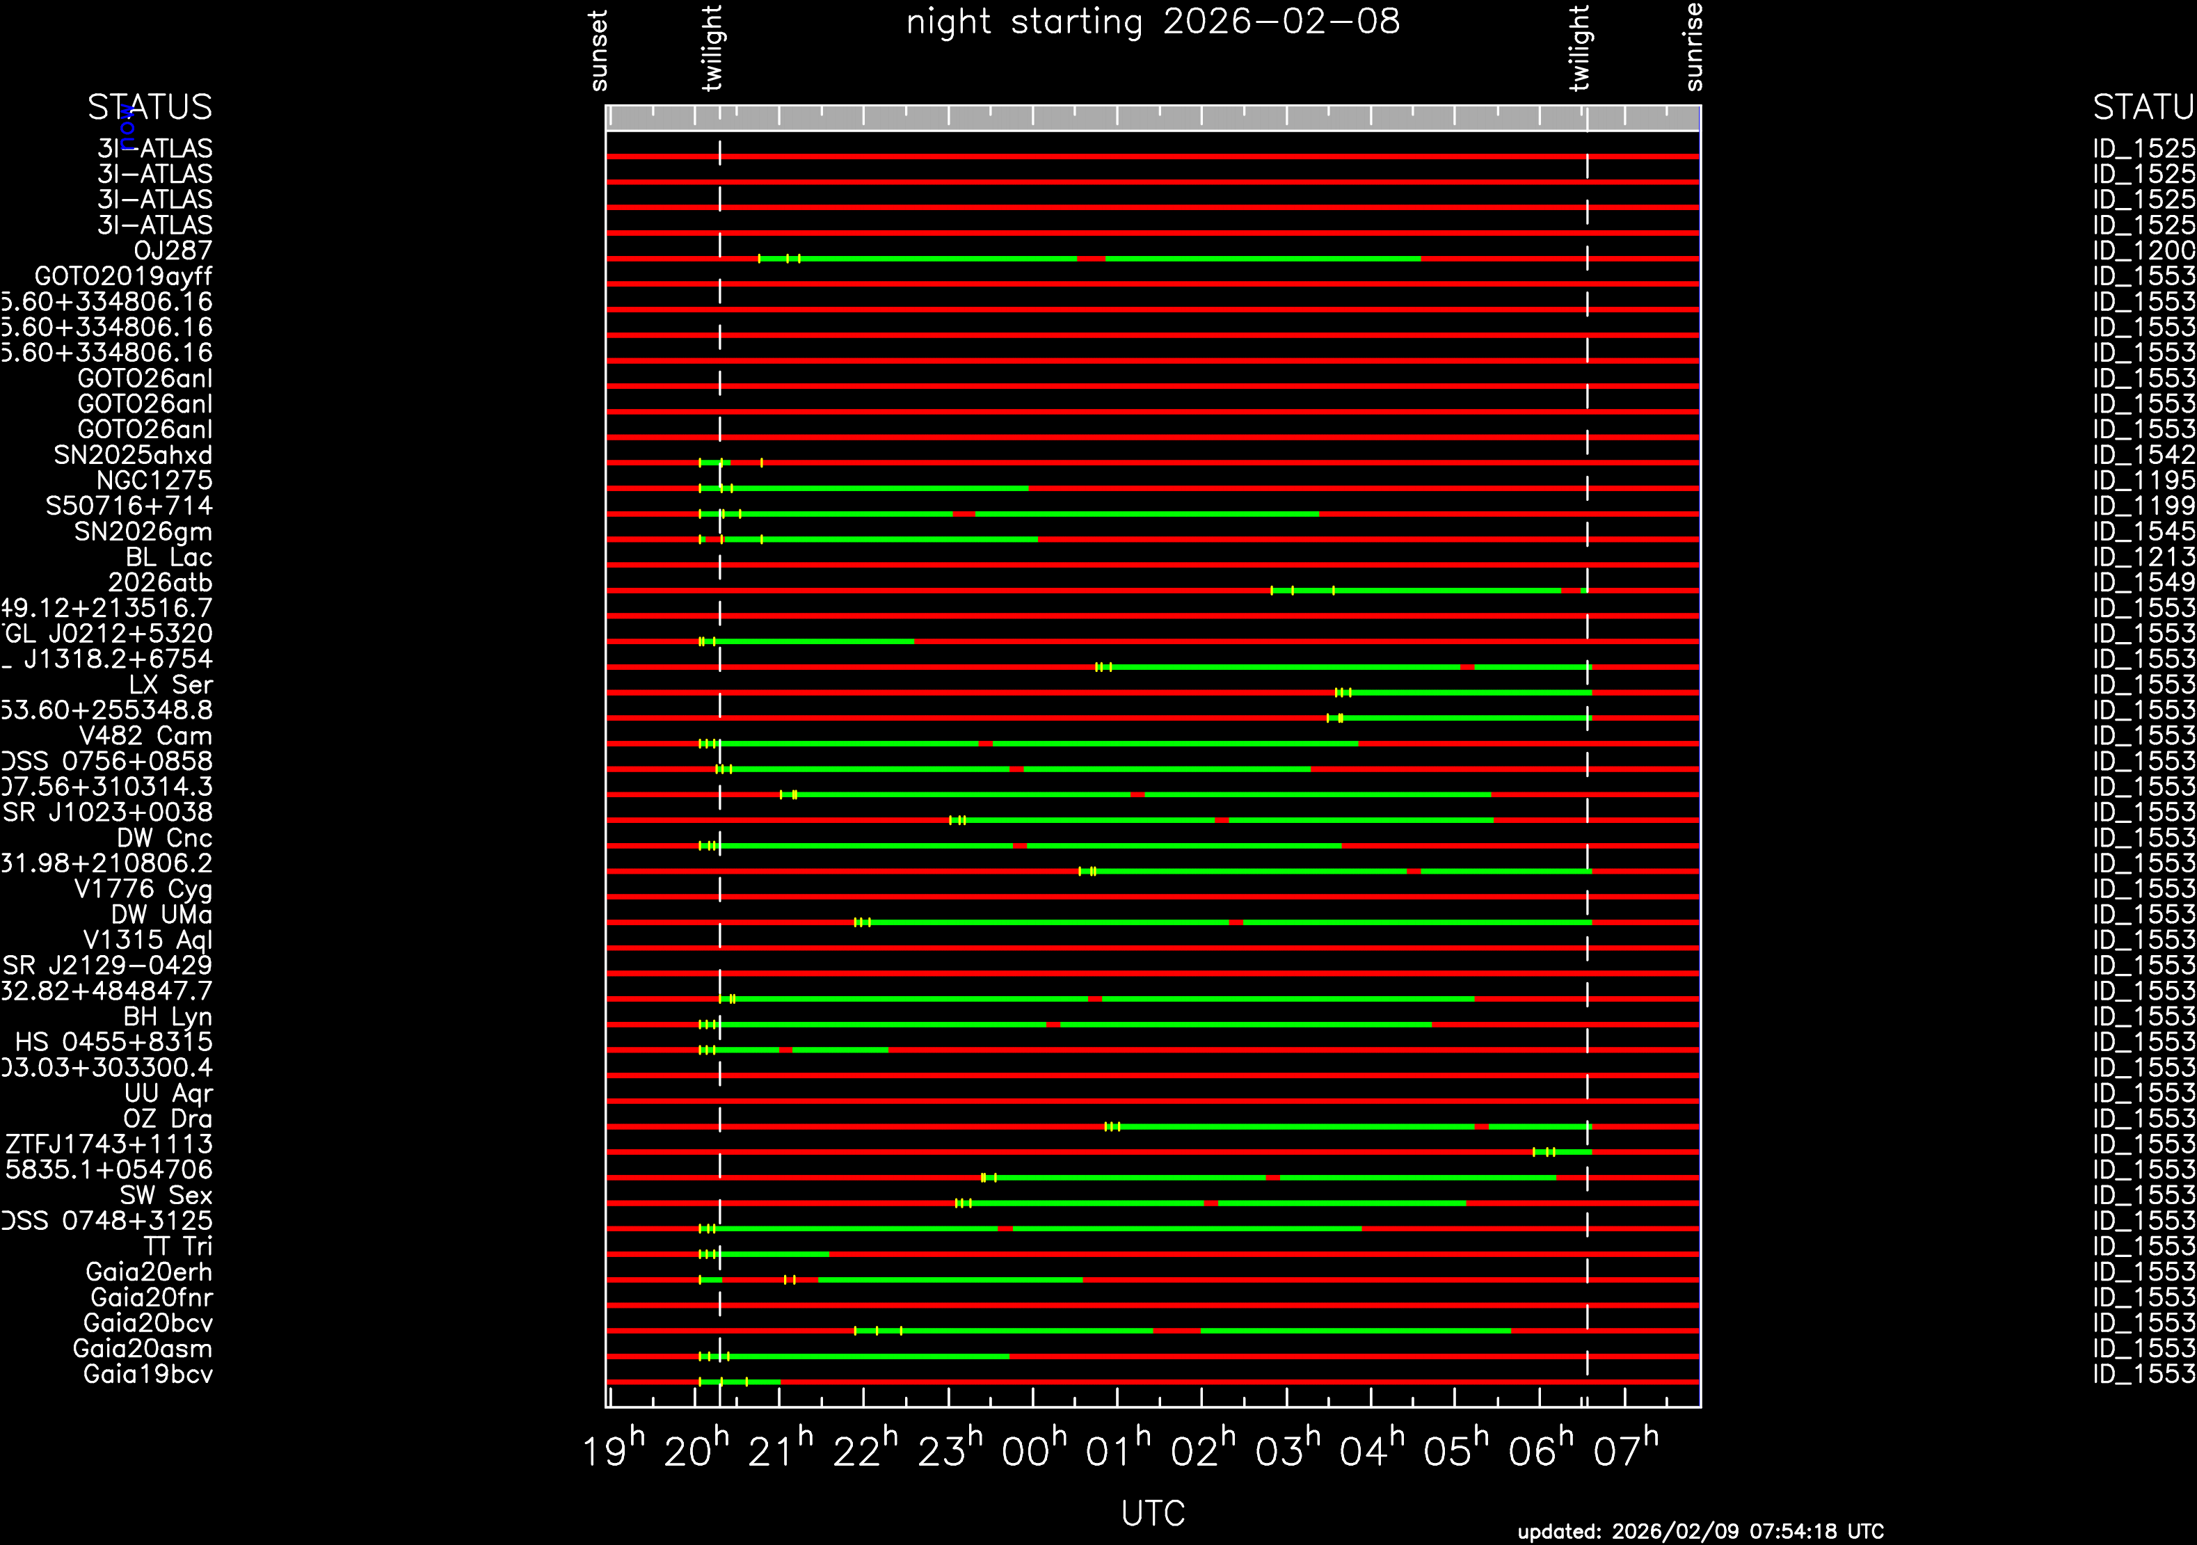Click the 'night starting 2026-02-08' title
2197x1545 pixels.
click(1153, 22)
